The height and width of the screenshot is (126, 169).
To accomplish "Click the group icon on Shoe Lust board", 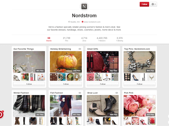I will pos(117,93).
